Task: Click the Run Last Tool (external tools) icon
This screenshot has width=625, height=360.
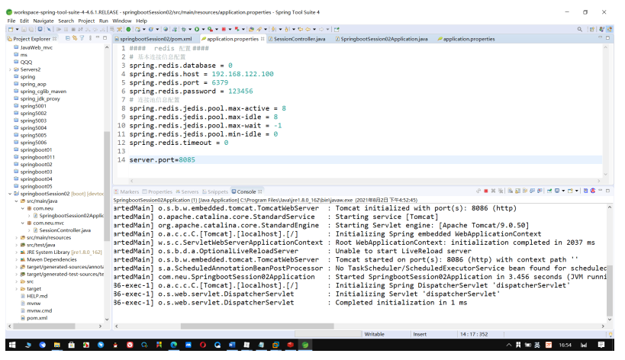Action: 210,29
